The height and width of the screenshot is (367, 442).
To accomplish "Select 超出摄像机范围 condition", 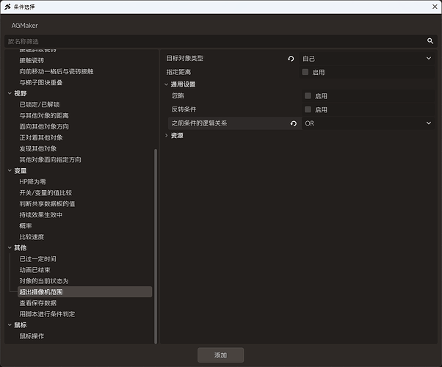I will tap(84, 291).
